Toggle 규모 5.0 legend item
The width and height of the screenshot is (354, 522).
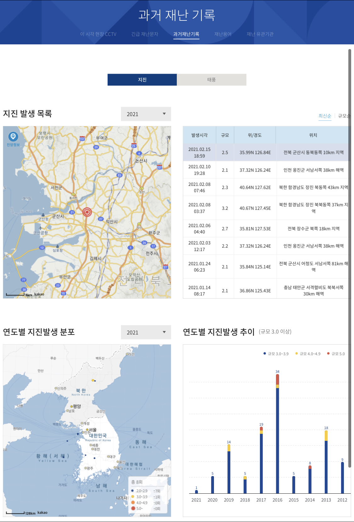point(336,354)
